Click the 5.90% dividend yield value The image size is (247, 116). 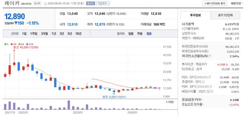tap(235, 92)
